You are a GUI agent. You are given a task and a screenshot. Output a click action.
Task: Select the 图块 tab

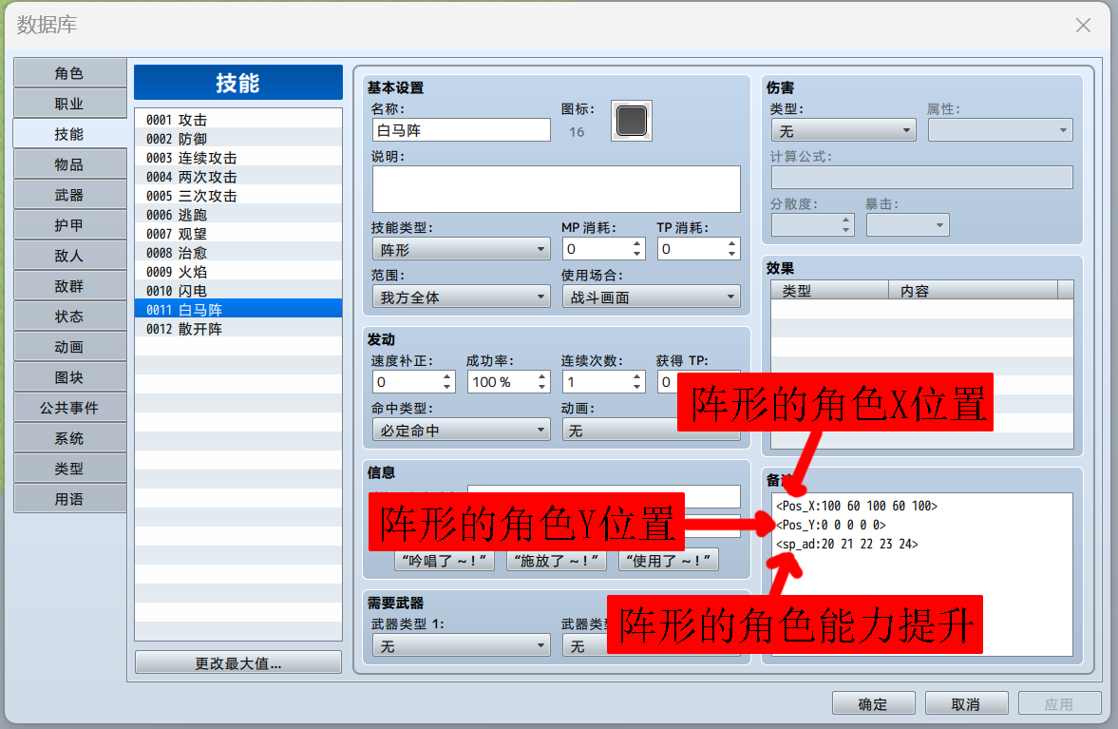click(70, 377)
